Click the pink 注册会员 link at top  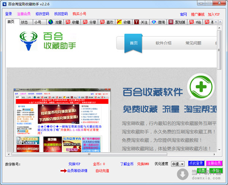24,14
